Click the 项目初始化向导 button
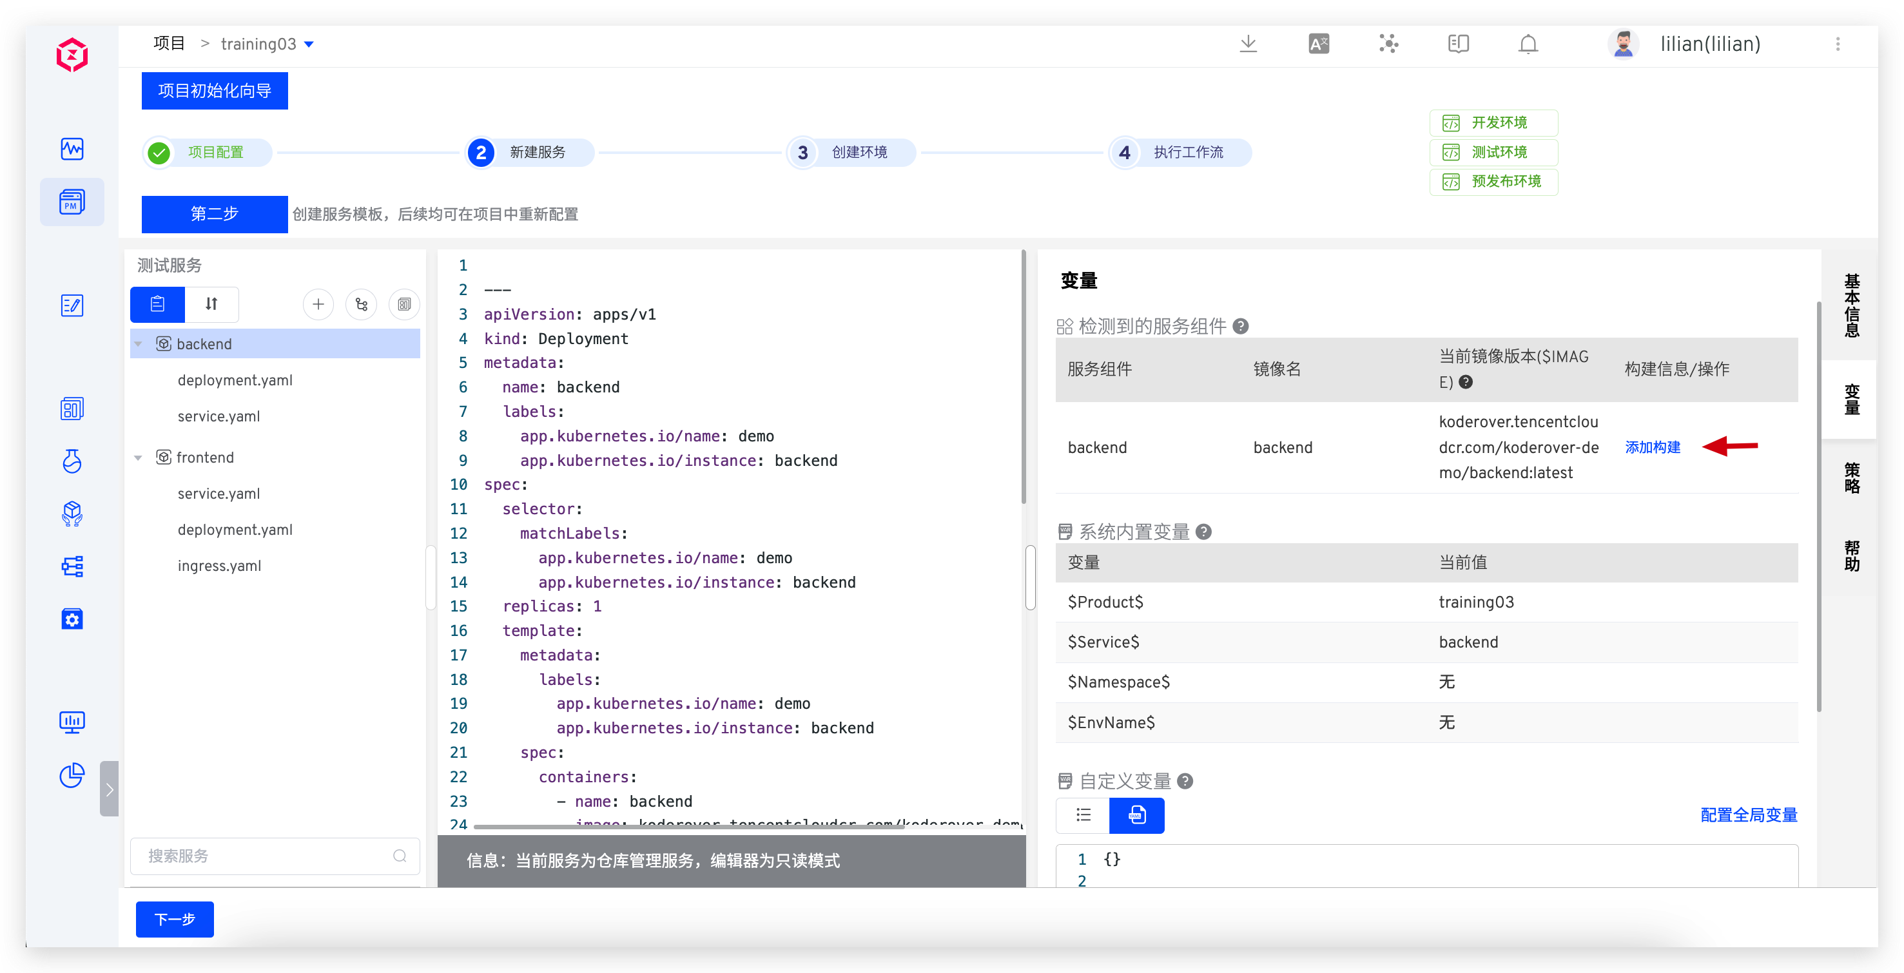1904x973 pixels. [x=215, y=91]
